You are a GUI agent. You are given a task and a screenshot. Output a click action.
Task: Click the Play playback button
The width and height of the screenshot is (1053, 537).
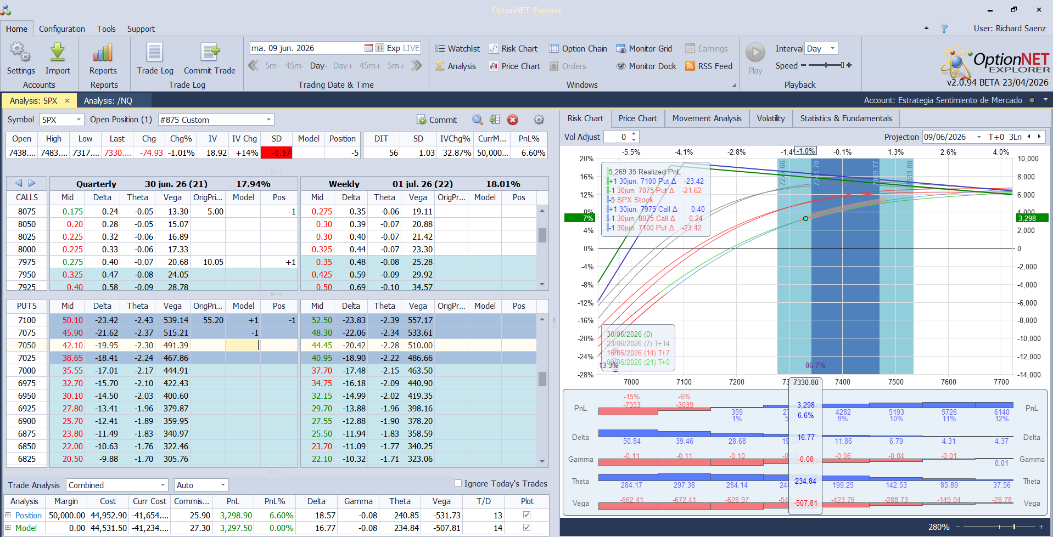coord(755,53)
